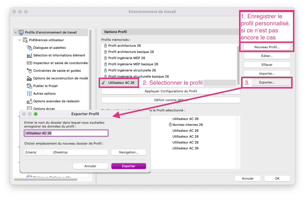305x197 pixels.
Task: Collapse Profils d'environnement de travail tree
Action: point(16,32)
